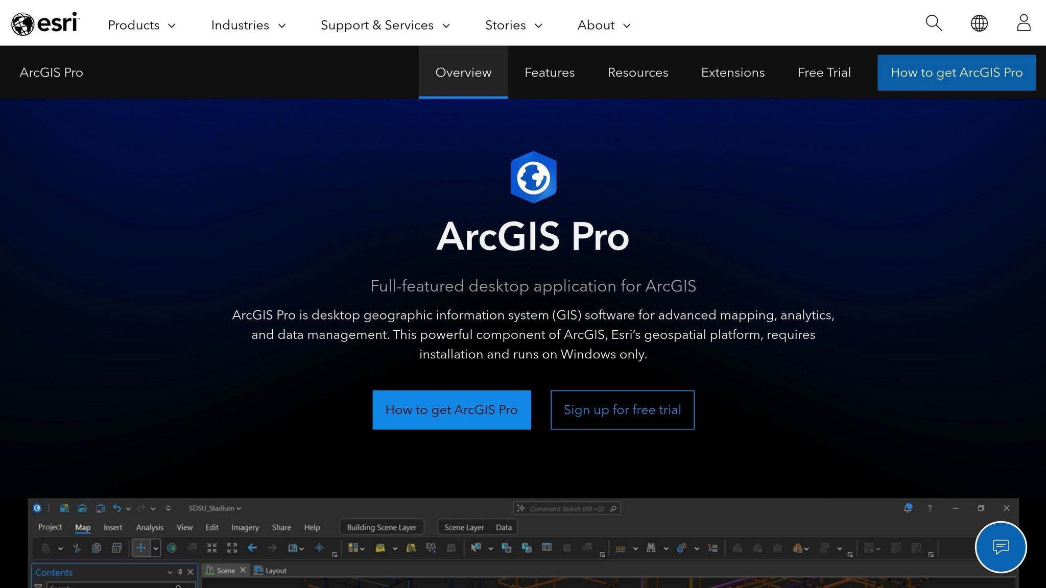This screenshot has height=588, width=1046.
Task: Open the Esri site search magnifier
Action: 933,22
